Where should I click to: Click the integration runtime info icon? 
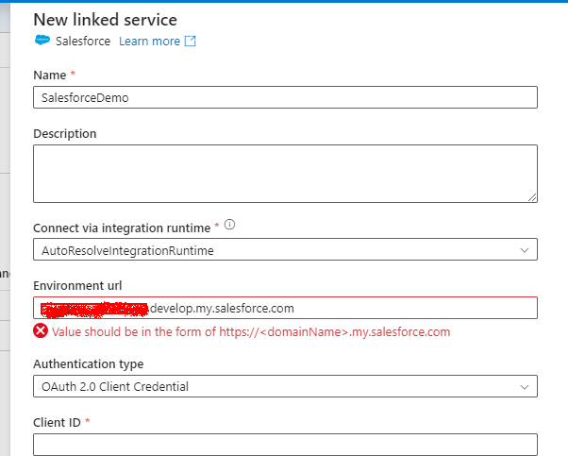coord(229,225)
